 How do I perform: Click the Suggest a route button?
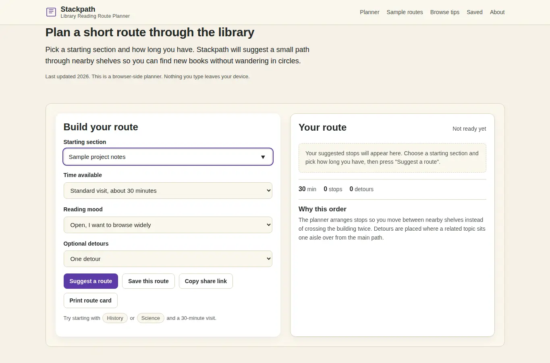pyautogui.click(x=91, y=281)
